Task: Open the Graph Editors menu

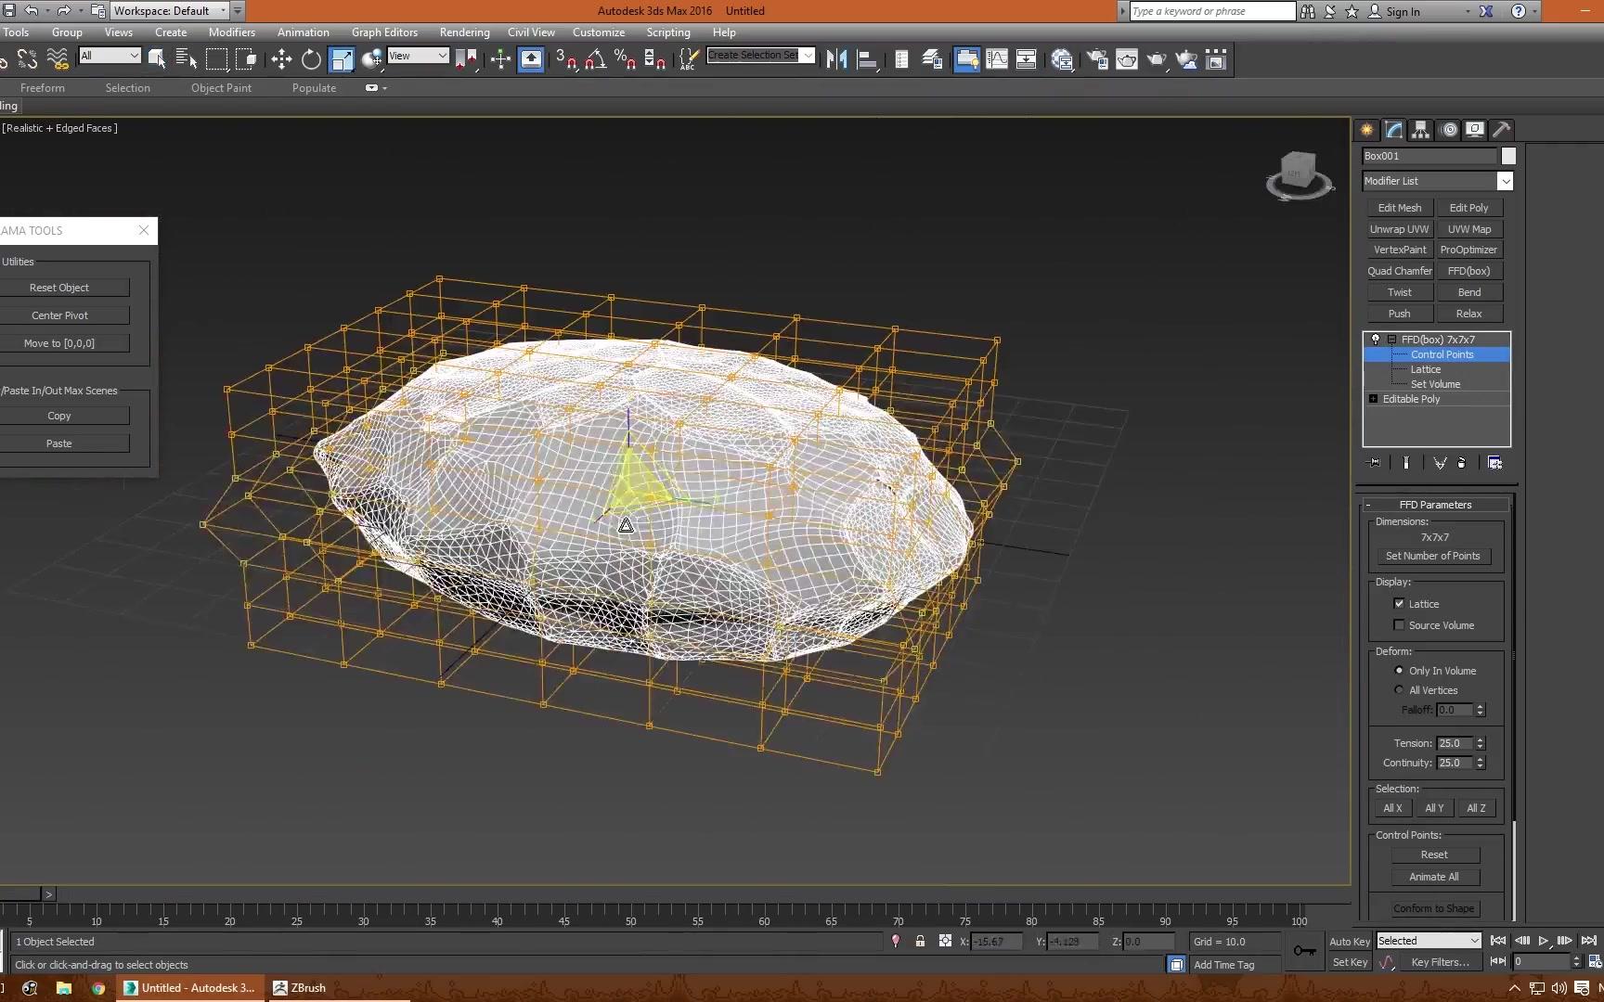Action: (x=384, y=32)
